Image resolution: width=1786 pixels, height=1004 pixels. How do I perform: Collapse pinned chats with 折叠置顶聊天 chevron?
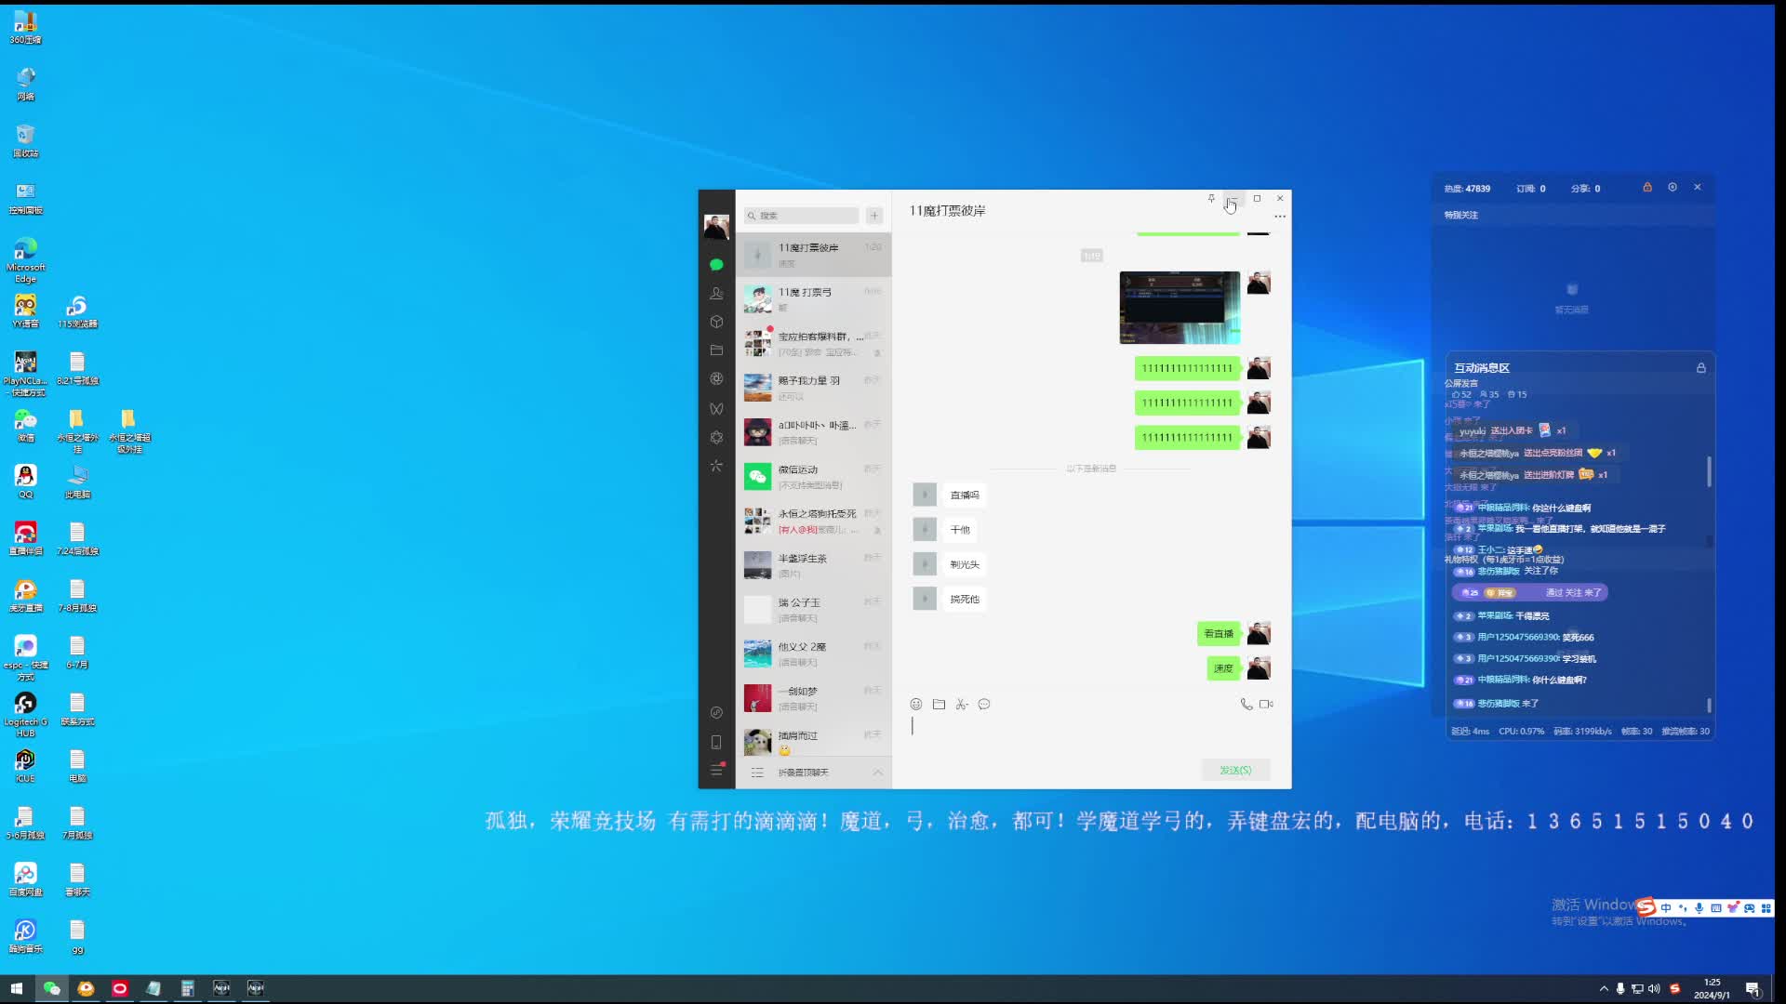[877, 773]
